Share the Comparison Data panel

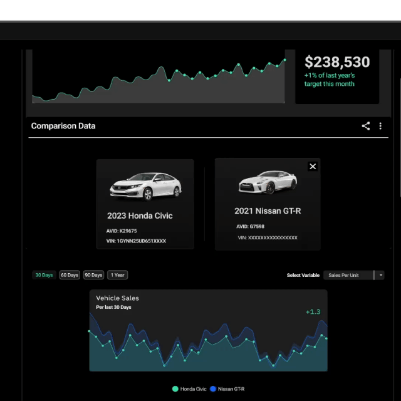pos(366,126)
